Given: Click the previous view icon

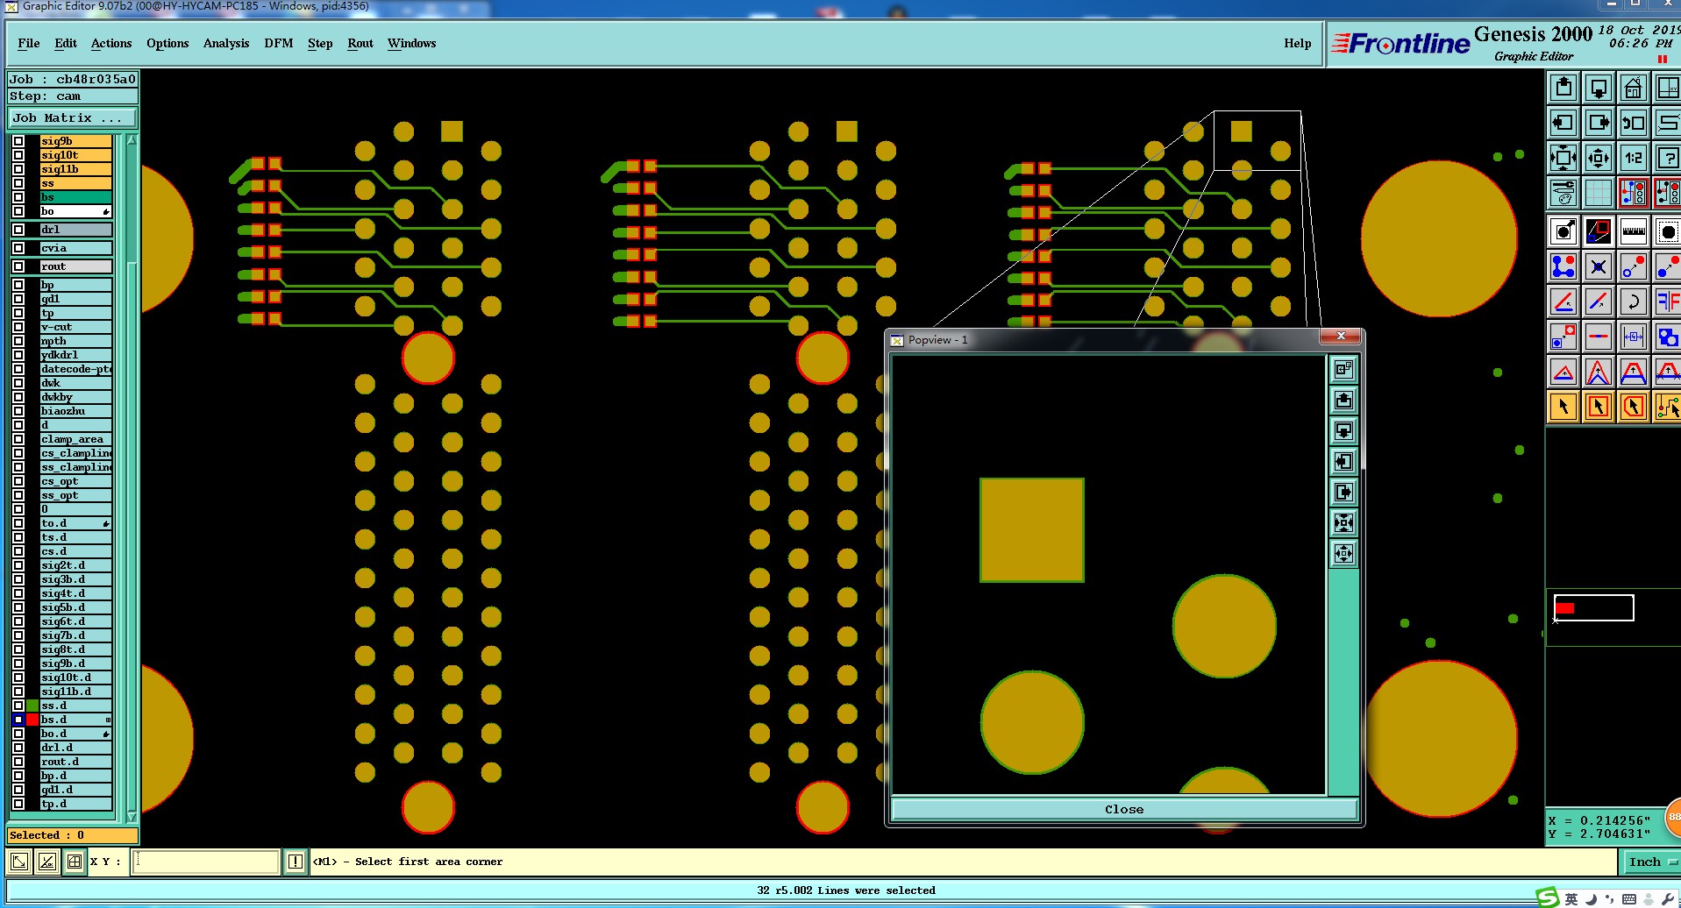Looking at the screenshot, I should pyautogui.click(x=1634, y=123).
